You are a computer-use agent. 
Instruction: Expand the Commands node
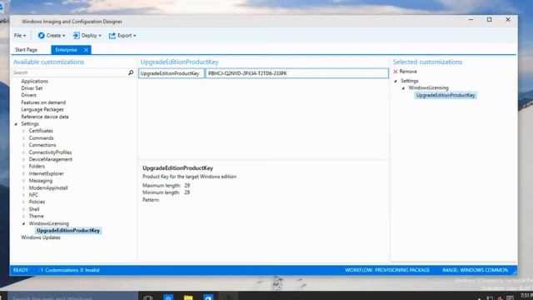click(x=23, y=138)
